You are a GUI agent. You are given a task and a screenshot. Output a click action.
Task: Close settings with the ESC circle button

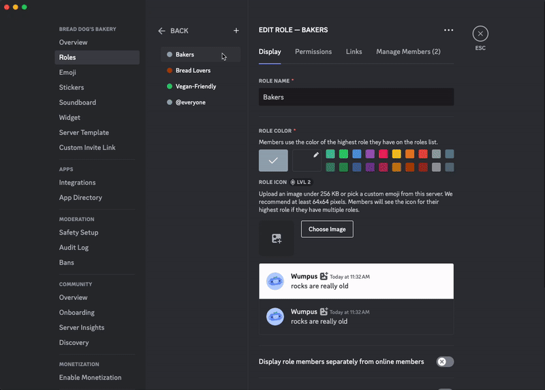(480, 33)
